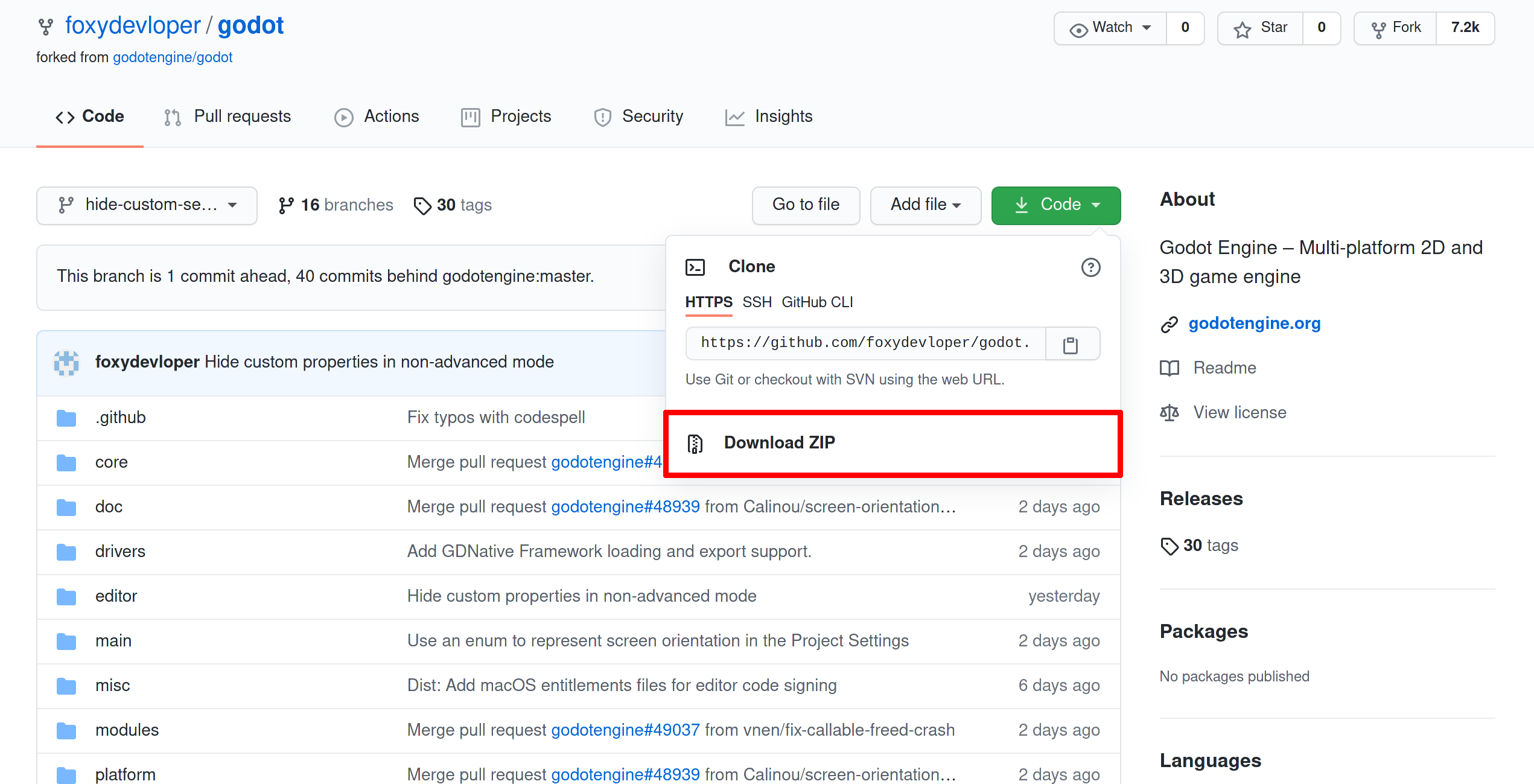Open the godotengine.org website link
Viewport: 1534px width, 784px height.
pyautogui.click(x=1254, y=323)
